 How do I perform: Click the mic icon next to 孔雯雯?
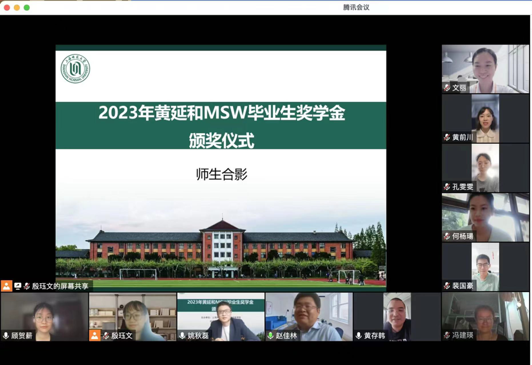coord(447,187)
